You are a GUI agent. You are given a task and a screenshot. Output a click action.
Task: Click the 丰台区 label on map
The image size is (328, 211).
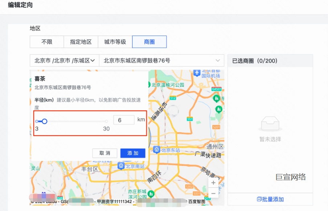tap(90, 169)
